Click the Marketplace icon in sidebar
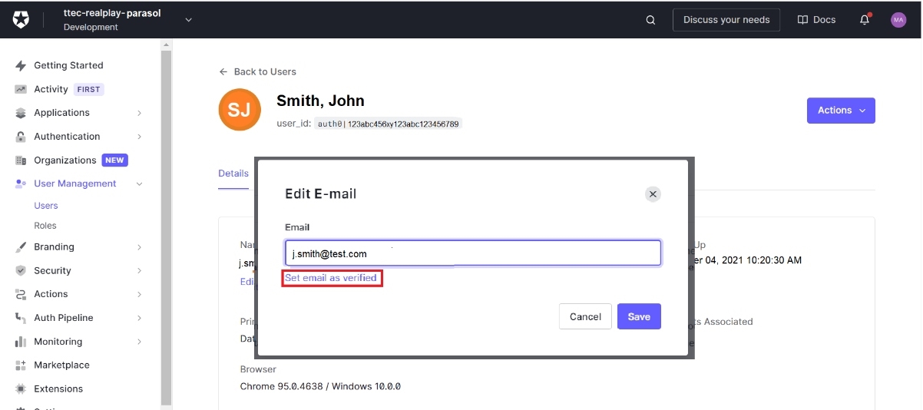The image size is (923, 410). click(x=21, y=365)
